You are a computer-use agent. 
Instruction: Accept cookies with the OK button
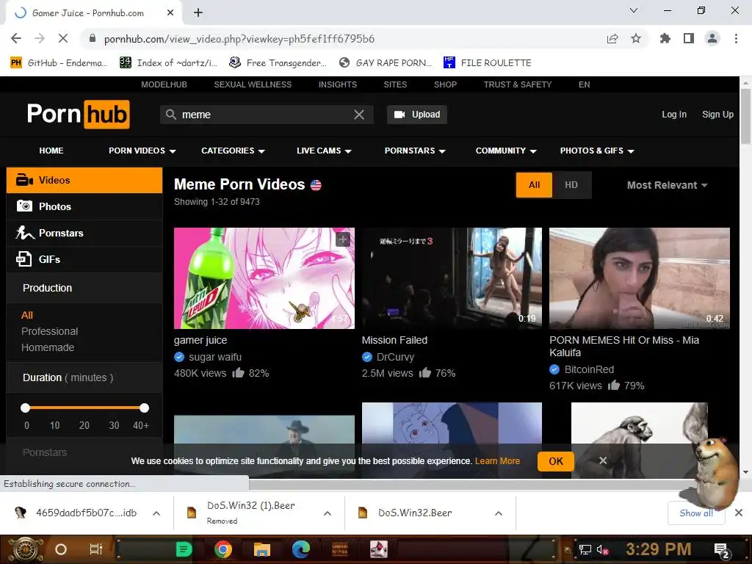(x=556, y=461)
